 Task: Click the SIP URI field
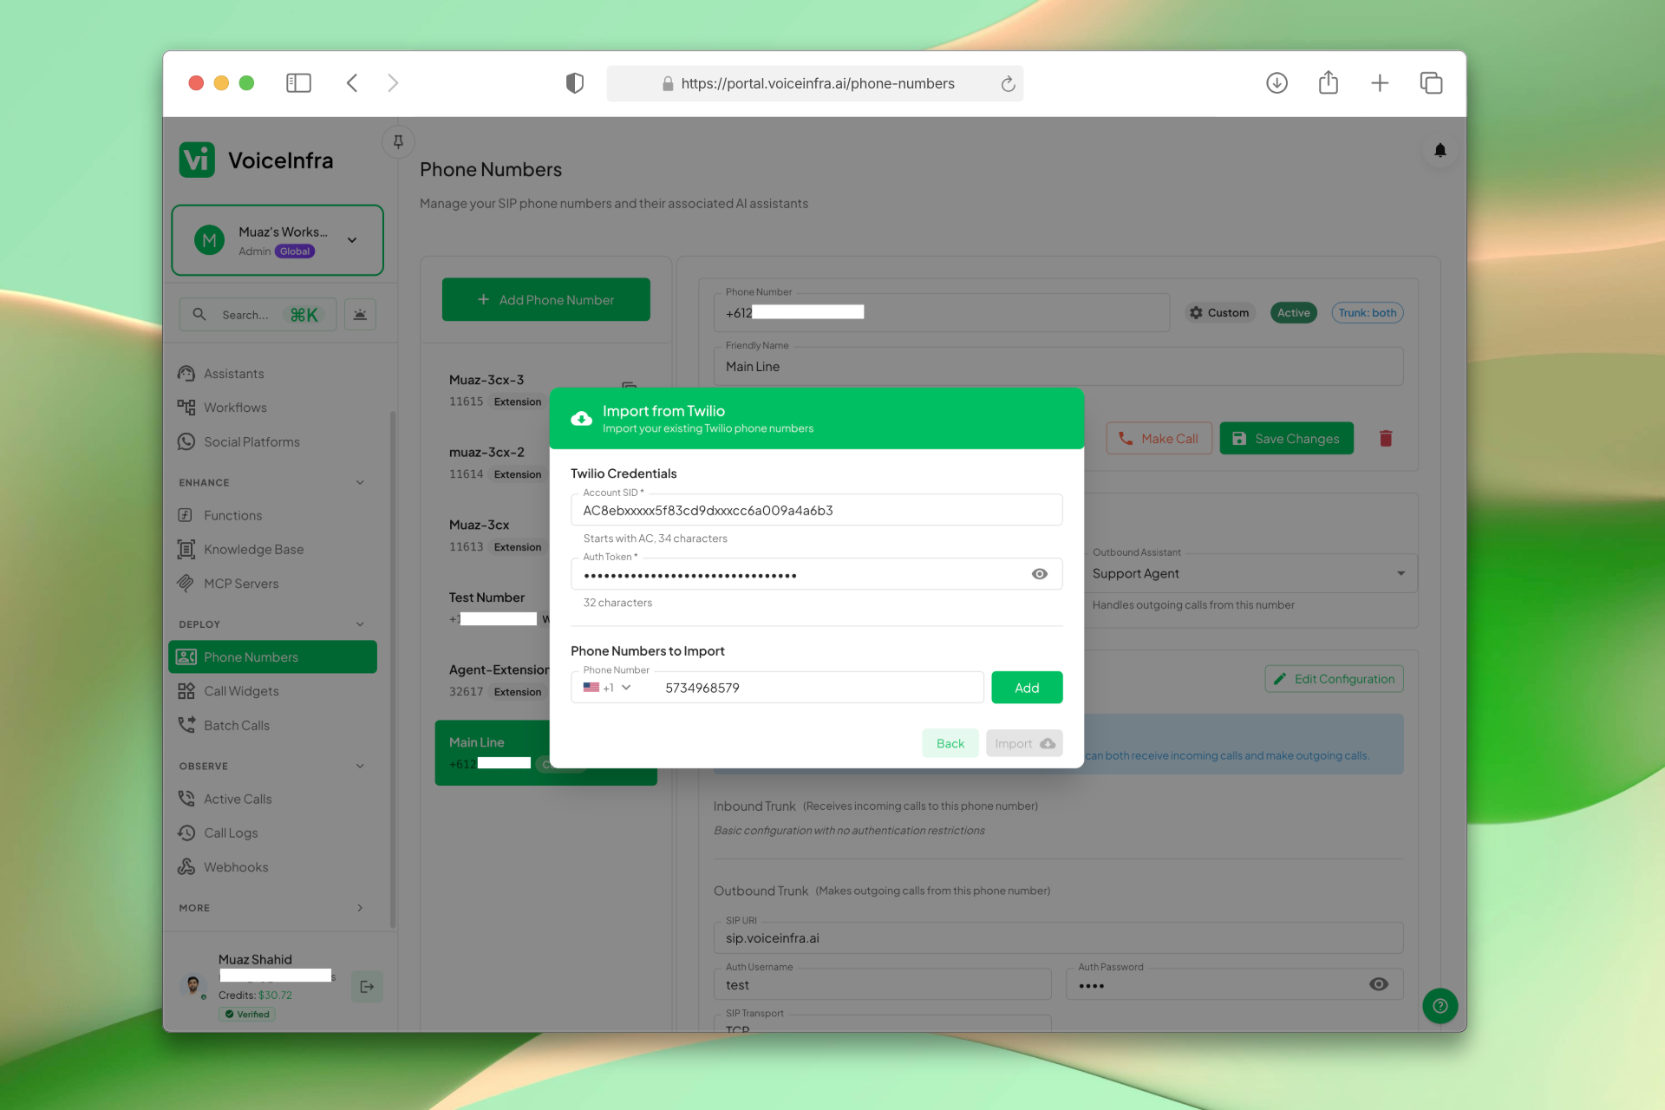tap(1058, 938)
